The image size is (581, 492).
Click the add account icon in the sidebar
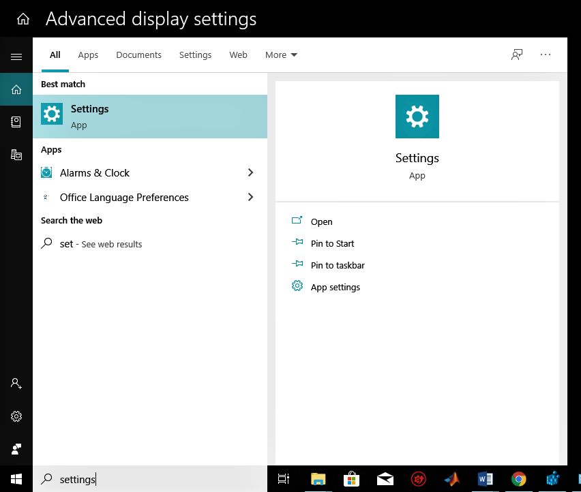[16, 384]
